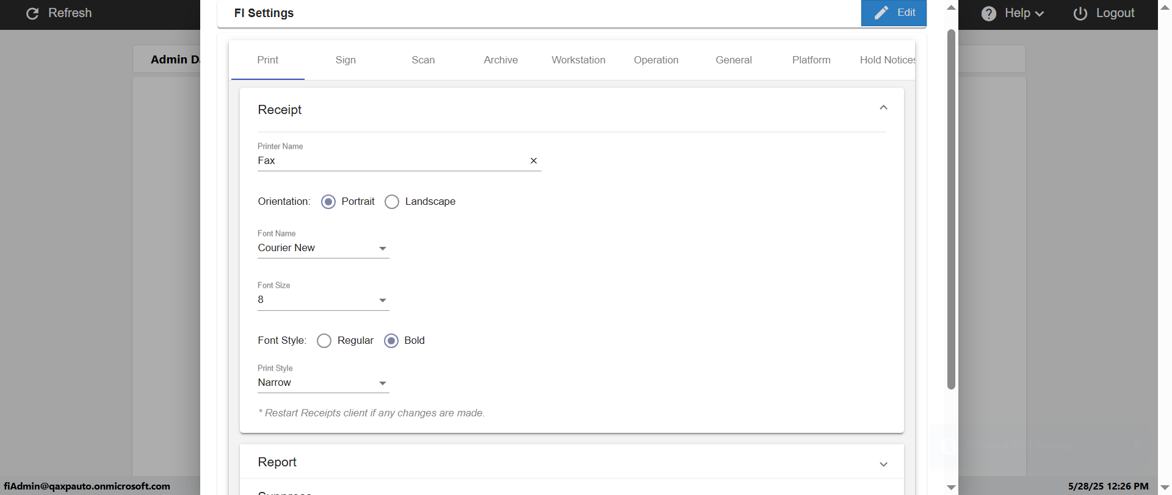Collapse the Receipt section chevron

coord(883,108)
